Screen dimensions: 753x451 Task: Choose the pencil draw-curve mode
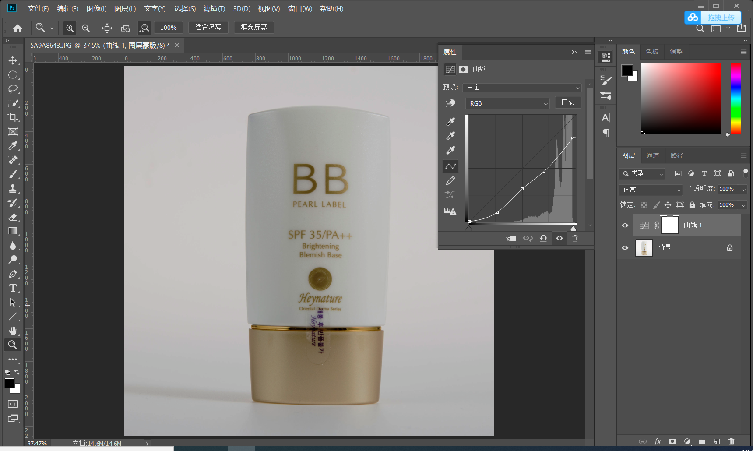click(x=450, y=180)
